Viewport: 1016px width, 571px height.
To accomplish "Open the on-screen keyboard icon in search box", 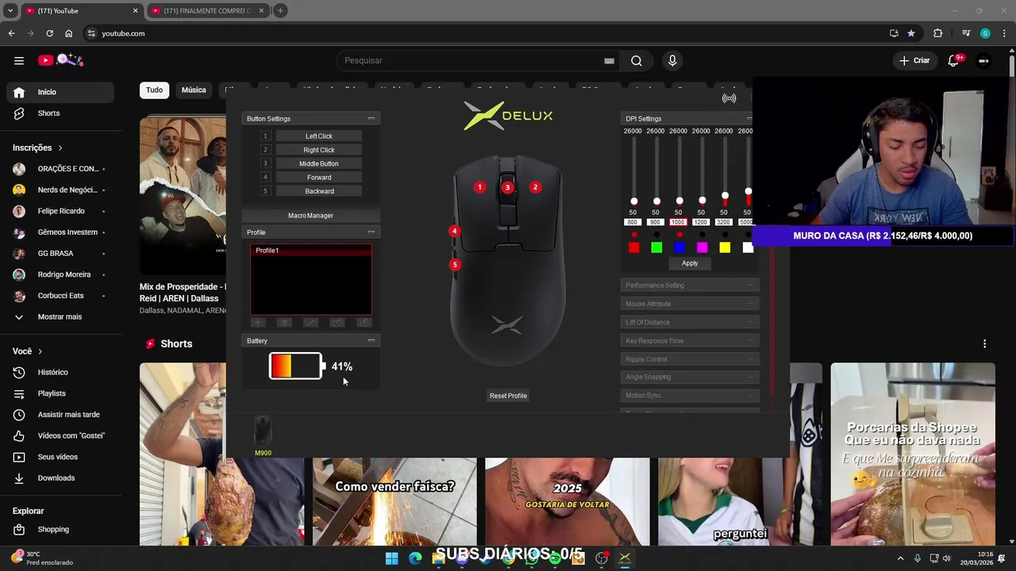I will (x=609, y=61).
